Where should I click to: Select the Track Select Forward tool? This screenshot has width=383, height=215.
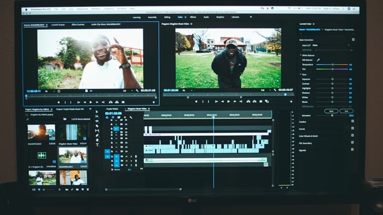[97, 116]
